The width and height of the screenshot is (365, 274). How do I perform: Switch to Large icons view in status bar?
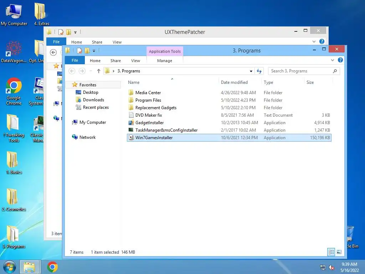(339, 252)
